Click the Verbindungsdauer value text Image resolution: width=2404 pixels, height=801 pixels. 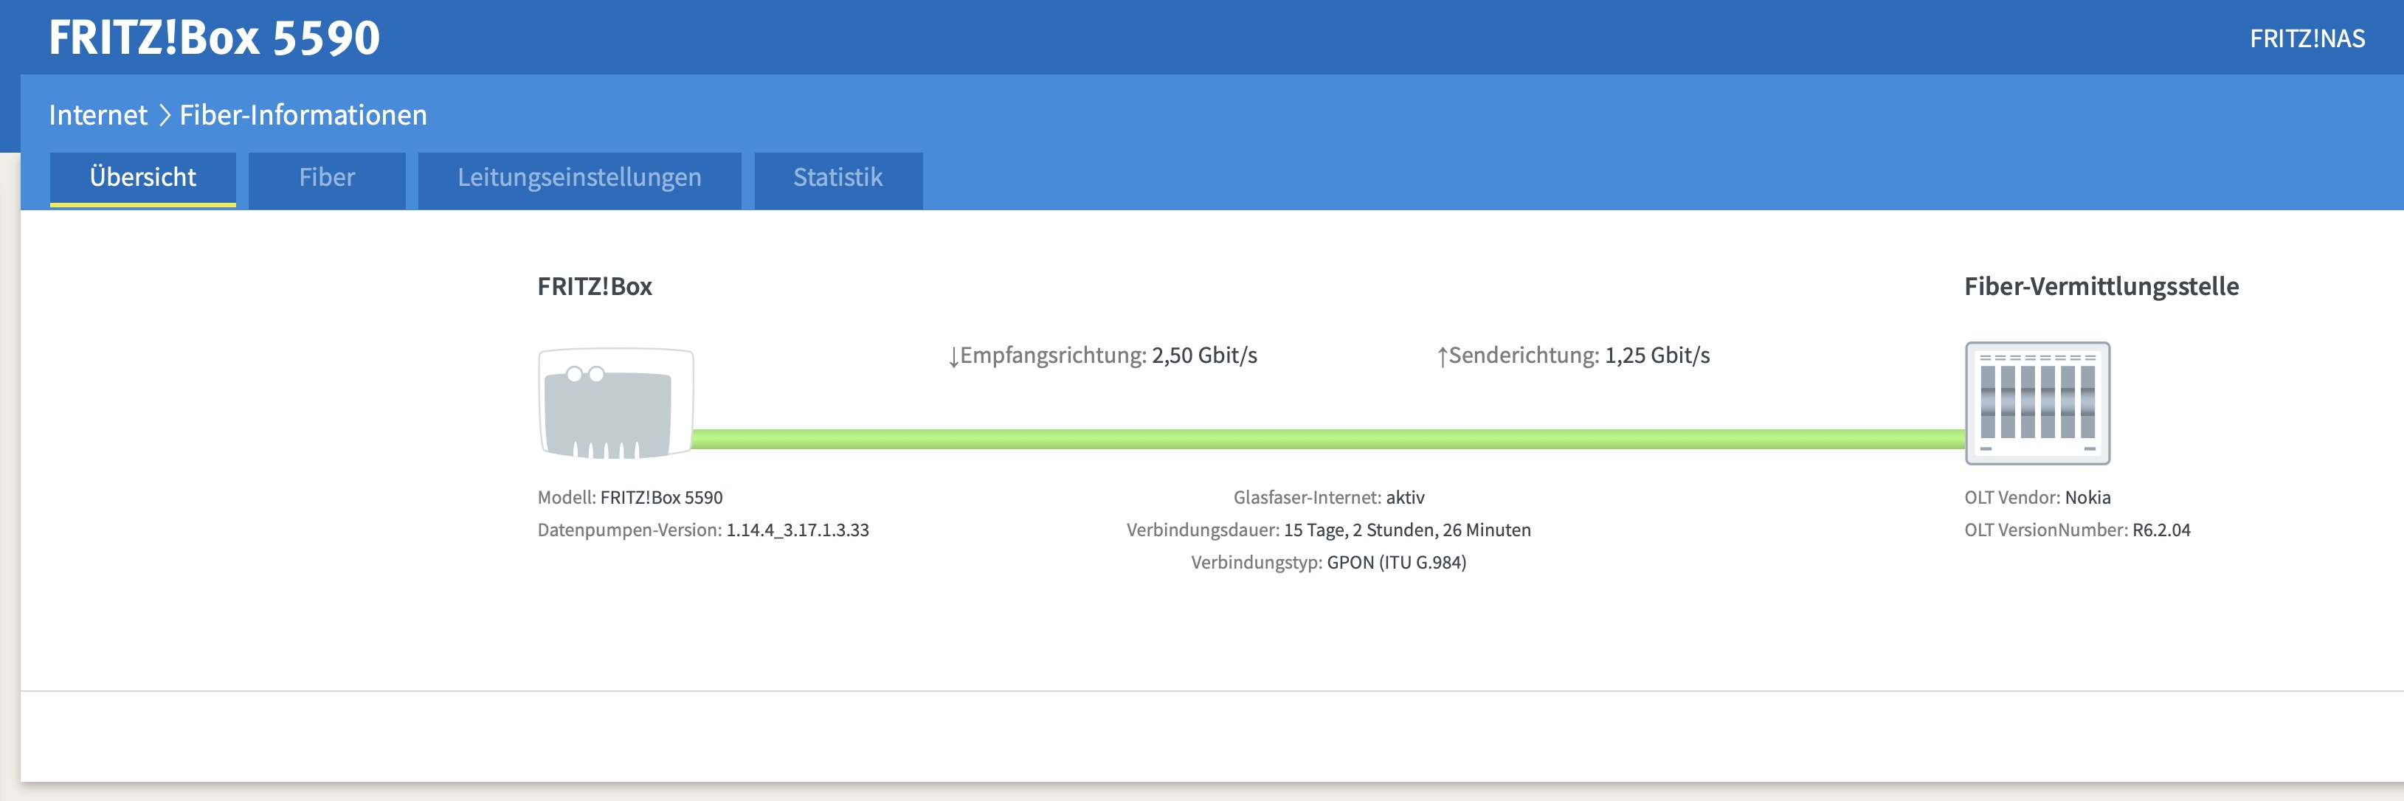tap(1406, 530)
